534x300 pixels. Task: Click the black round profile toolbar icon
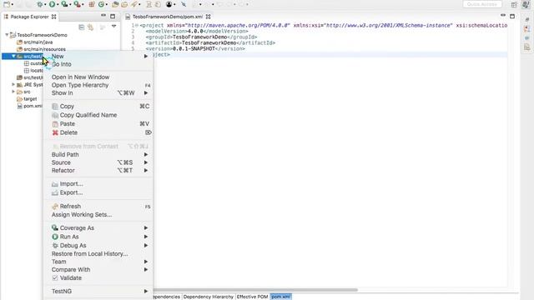pyautogui.click(x=169, y=4)
